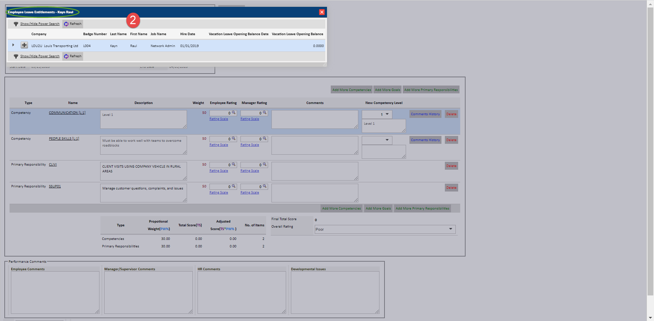Click the plus icon on the LOU2U row
654x321 pixels.
[x=24, y=45]
